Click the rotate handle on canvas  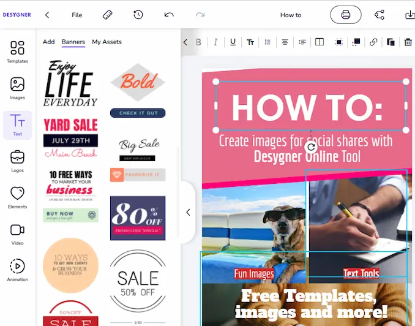(x=311, y=147)
